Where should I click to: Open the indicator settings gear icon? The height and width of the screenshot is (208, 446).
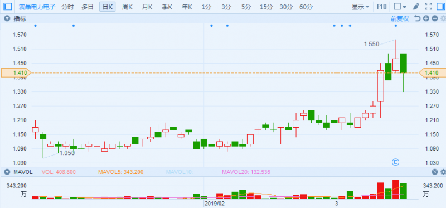443,19
